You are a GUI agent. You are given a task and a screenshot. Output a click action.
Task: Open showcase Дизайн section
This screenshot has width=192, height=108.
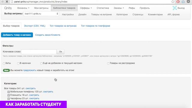click(82, 14)
